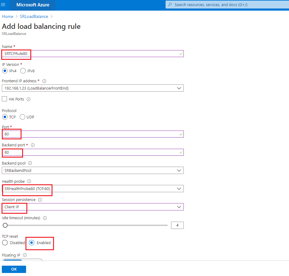Select the IPv6 radio button
The height and width of the screenshot is (276, 289).
(x=23, y=71)
